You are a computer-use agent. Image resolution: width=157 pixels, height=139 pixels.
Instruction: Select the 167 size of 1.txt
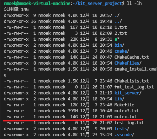74,27
